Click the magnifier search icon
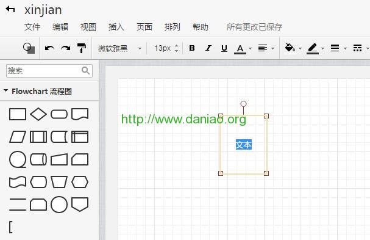This screenshot has width=370, height=240. coord(85,70)
